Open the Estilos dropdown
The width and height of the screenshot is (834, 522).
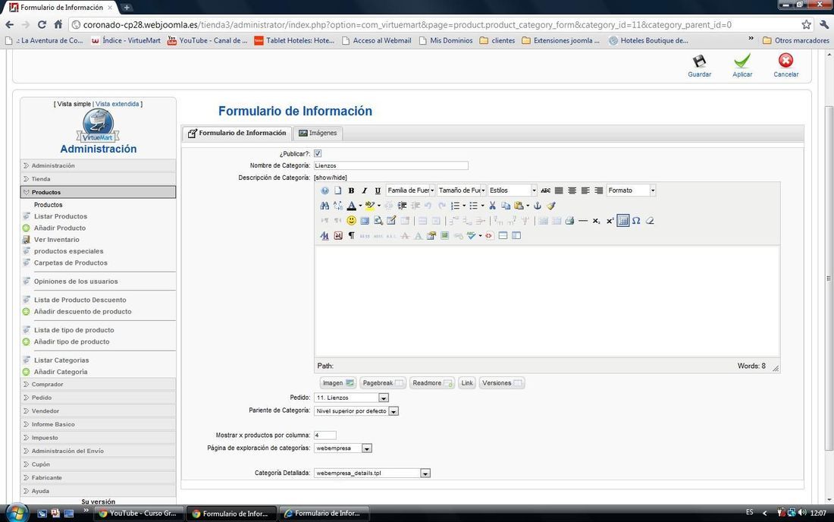click(x=513, y=190)
